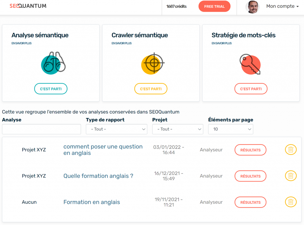Start Crawler sémantique with C'EST PARTI
The image size is (304, 225).
point(151,89)
